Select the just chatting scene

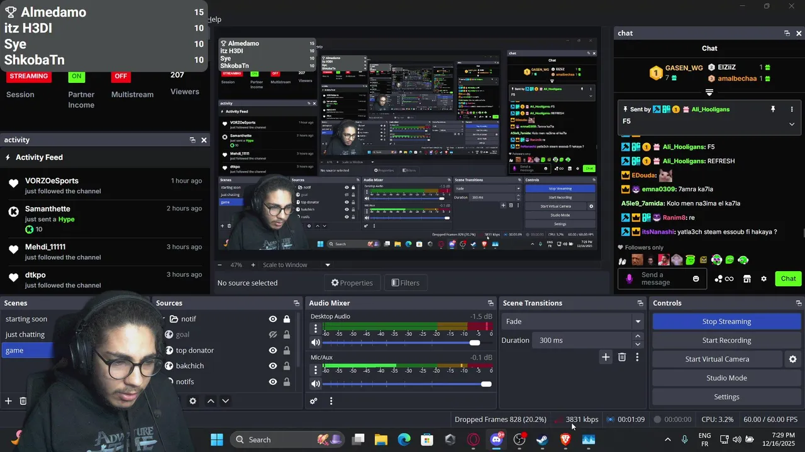point(25,335)
